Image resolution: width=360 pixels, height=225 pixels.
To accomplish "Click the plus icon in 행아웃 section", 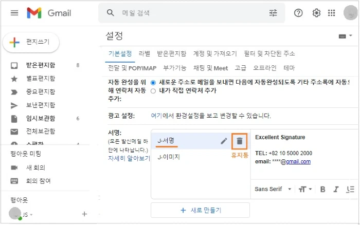I will pos(84,214).
